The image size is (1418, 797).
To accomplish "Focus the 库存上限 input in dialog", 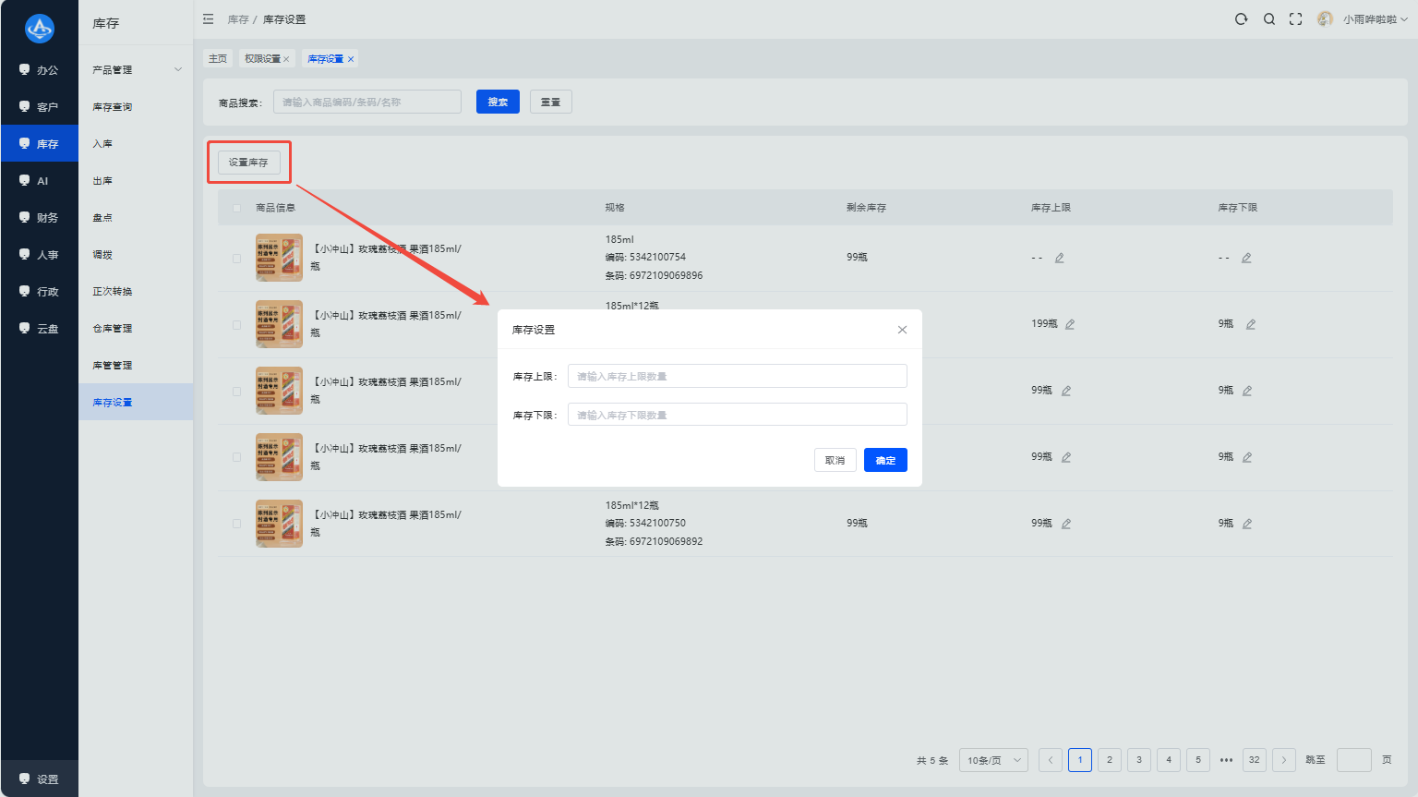I will (x=738, y=376).
